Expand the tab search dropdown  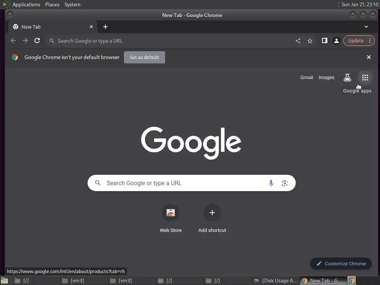(366, 27)
